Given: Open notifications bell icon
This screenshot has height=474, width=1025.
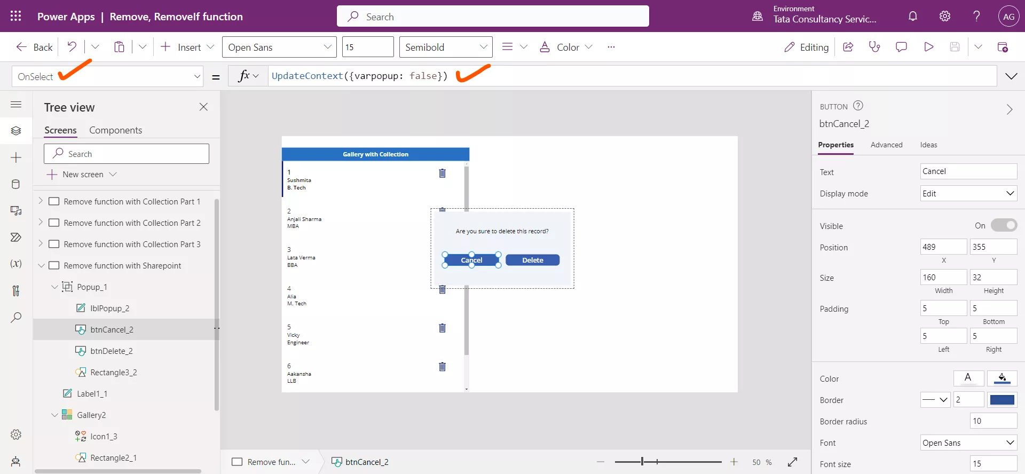Looking at the screenshot, I should coord(913,16).
